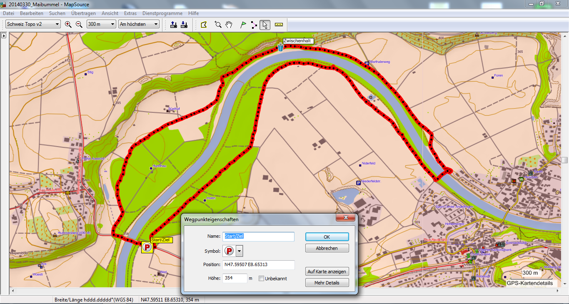Select the Waypoint flag tool

[243, 25]
